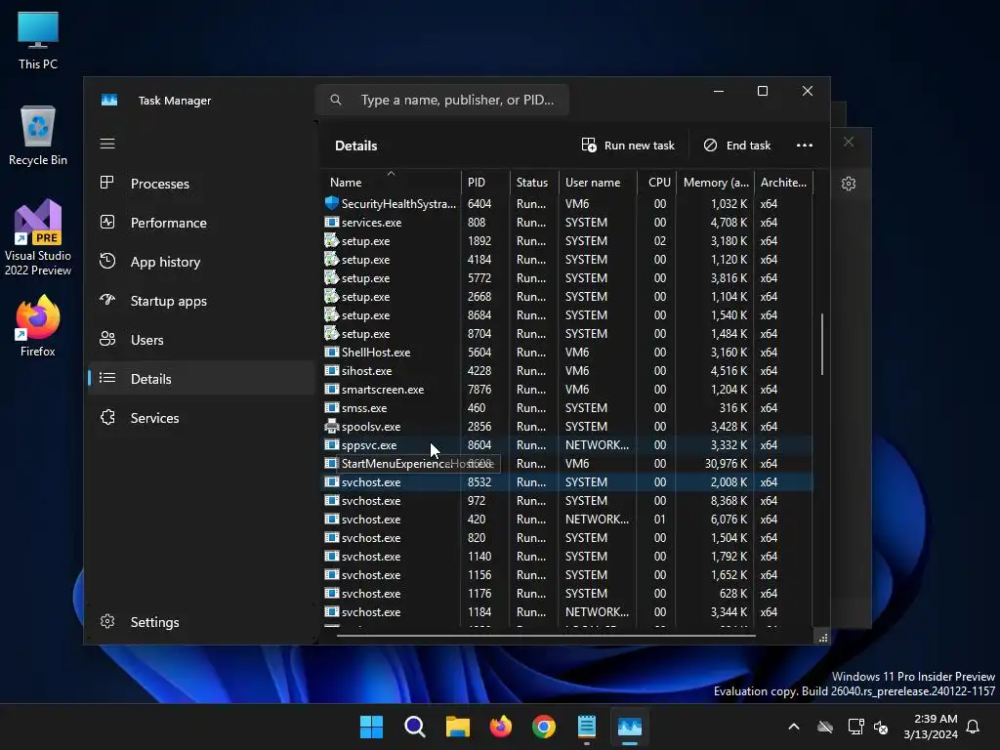Open Notepad from the taskbar
Viewport: 1000px width, 750px height.
pos(587,727)
